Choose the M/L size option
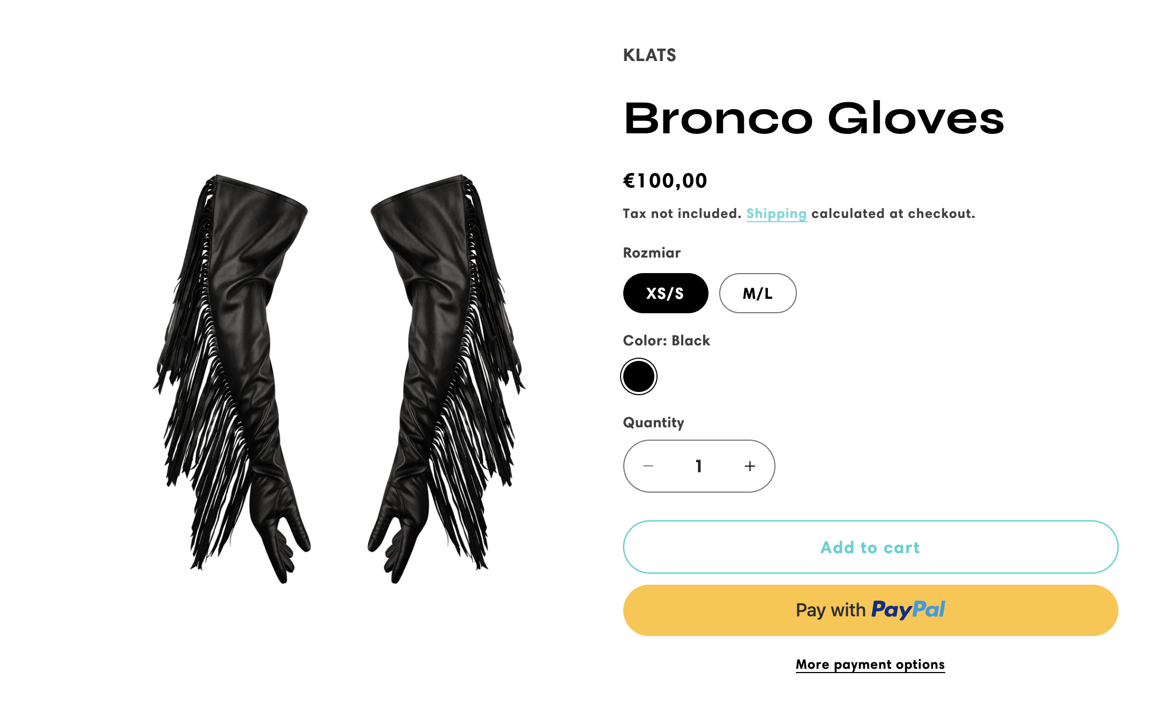Viewport: 1164px width, 702px height. (757, 293)
